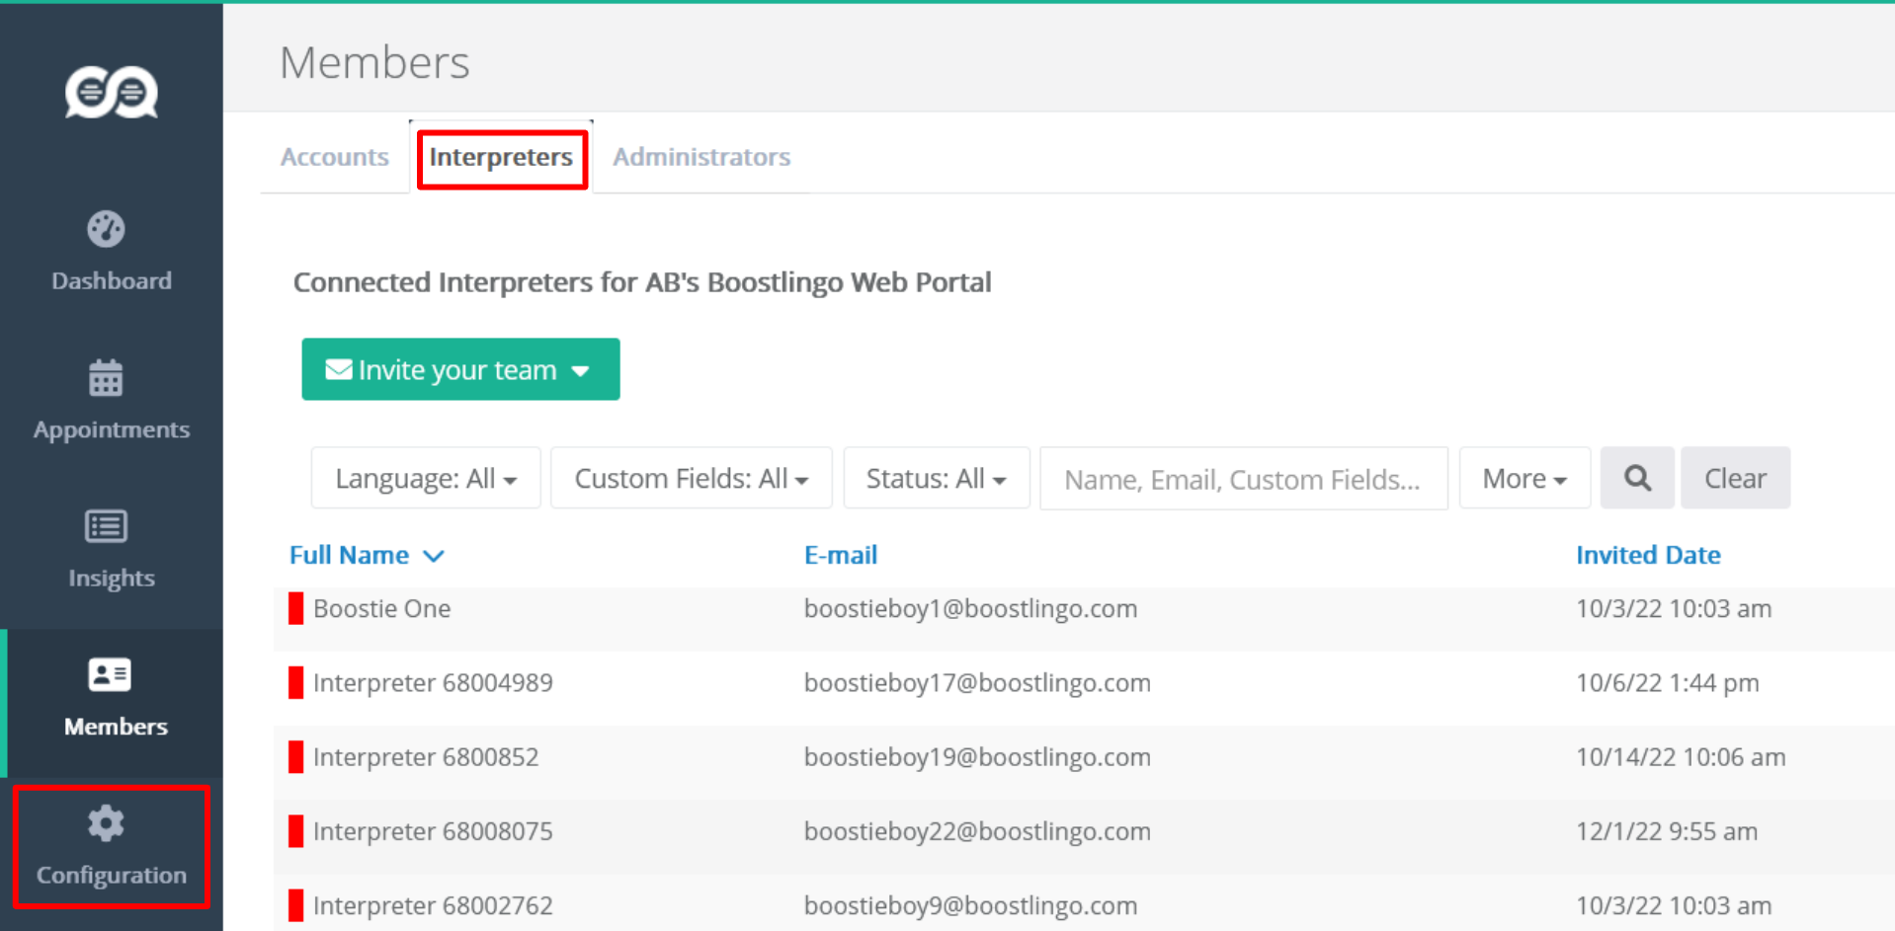Select the Interpreters tab

click(501, 157)
